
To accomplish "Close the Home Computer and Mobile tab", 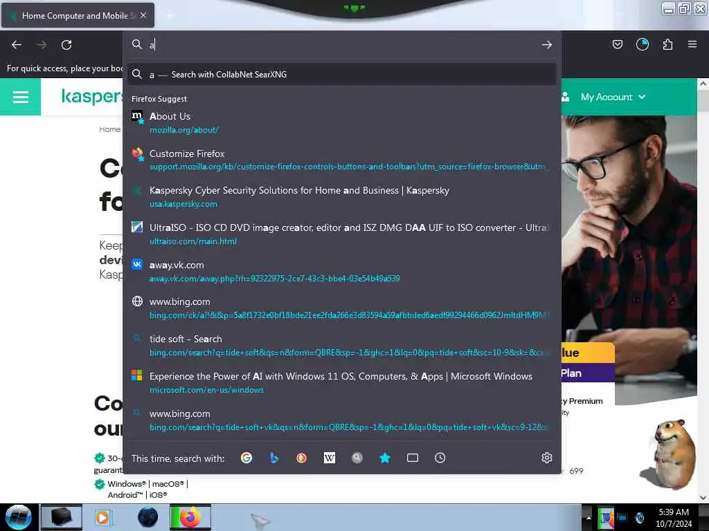I will click(143, 15).
